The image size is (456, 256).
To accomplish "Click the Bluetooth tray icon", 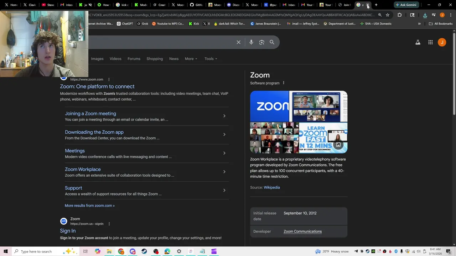I will (x=396, y=251).
